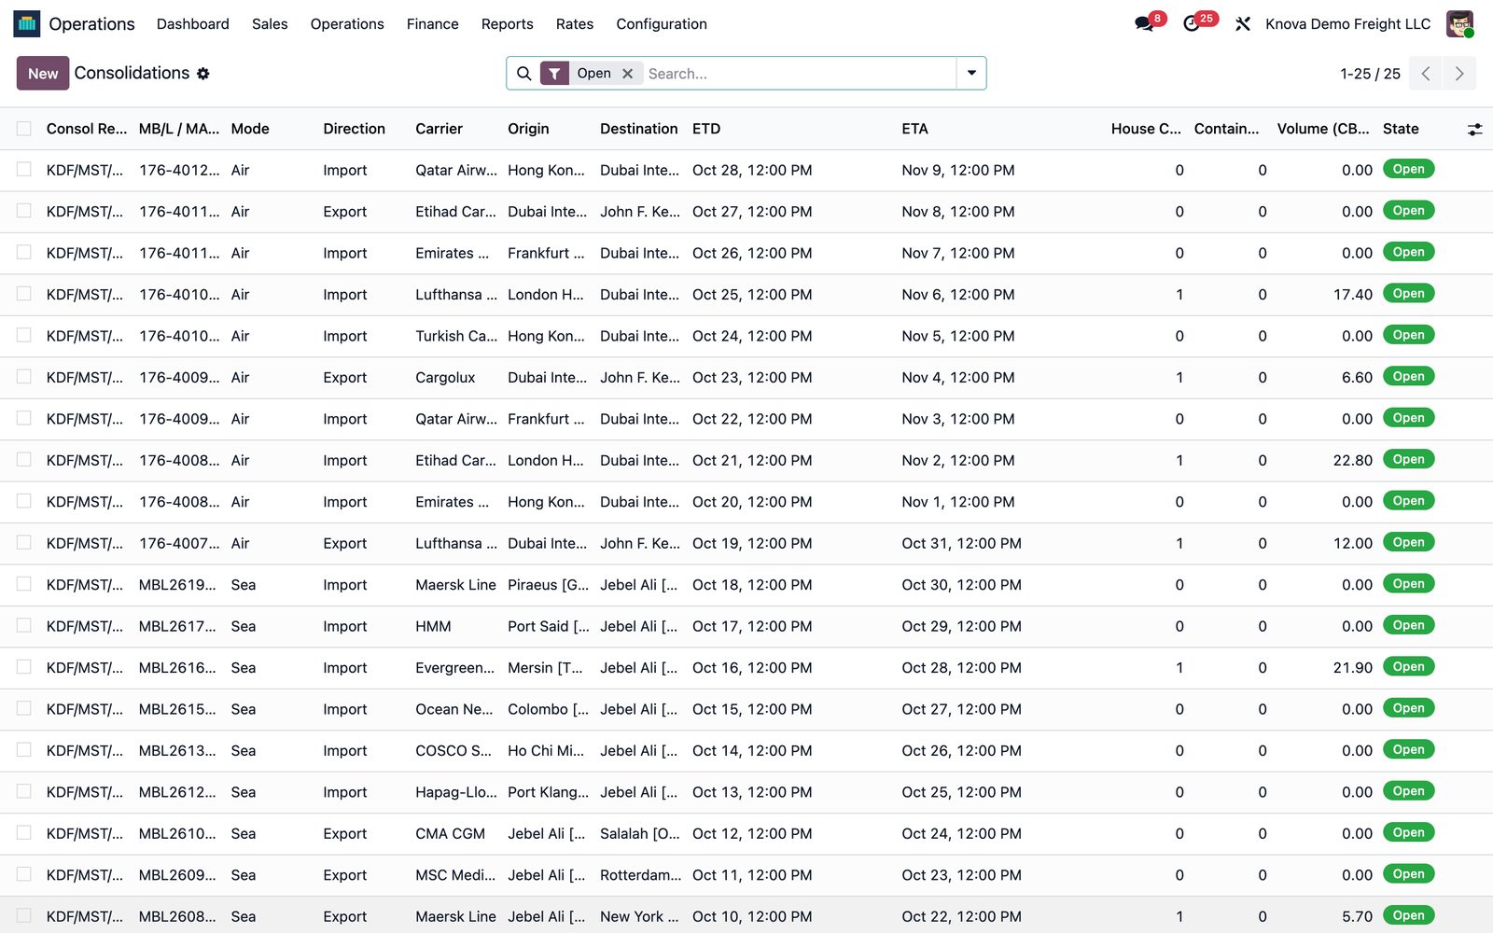Click the MBL2619... cell
Viewport: 1493px width, 933px height.
pyautogui.click(x=177, y=585)
